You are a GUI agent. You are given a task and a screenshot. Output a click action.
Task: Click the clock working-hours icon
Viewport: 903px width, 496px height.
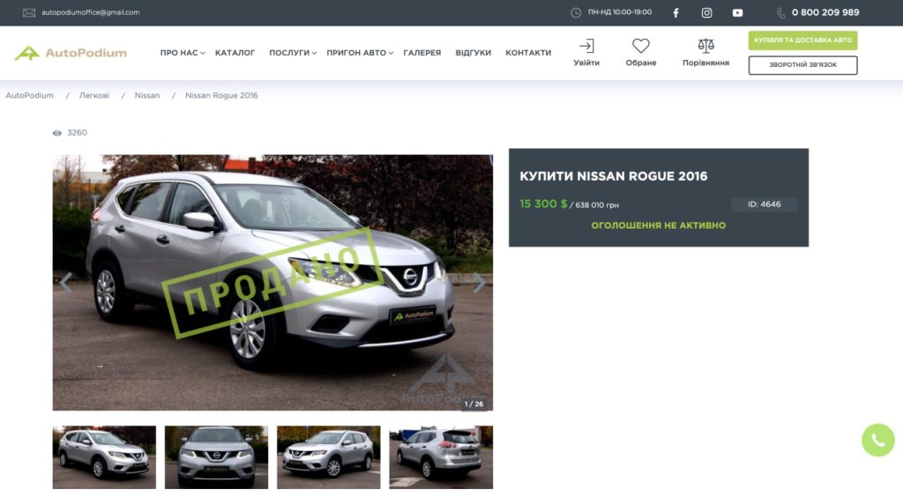coord(575,12)
